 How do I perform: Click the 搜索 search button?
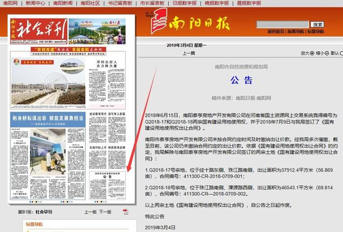pyautogui.click(x=317, y=24)
